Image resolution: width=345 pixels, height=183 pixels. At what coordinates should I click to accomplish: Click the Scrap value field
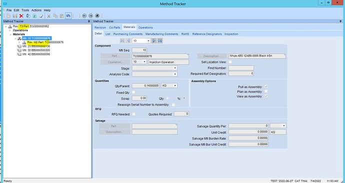pos(139,98)
